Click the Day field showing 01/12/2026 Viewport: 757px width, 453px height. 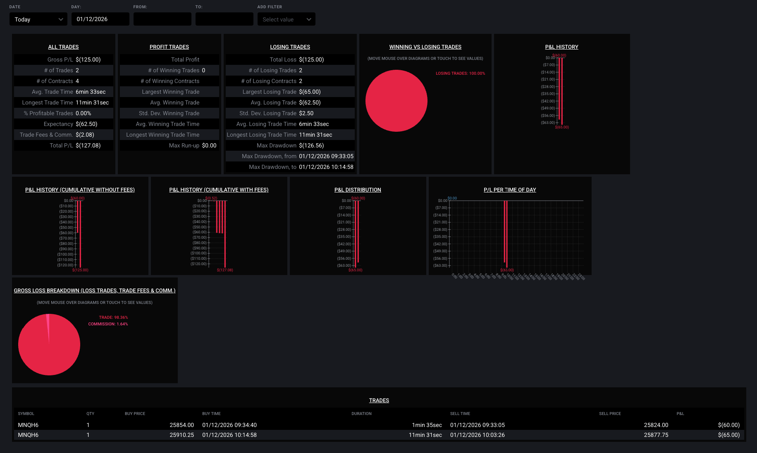tap(100, 19)
